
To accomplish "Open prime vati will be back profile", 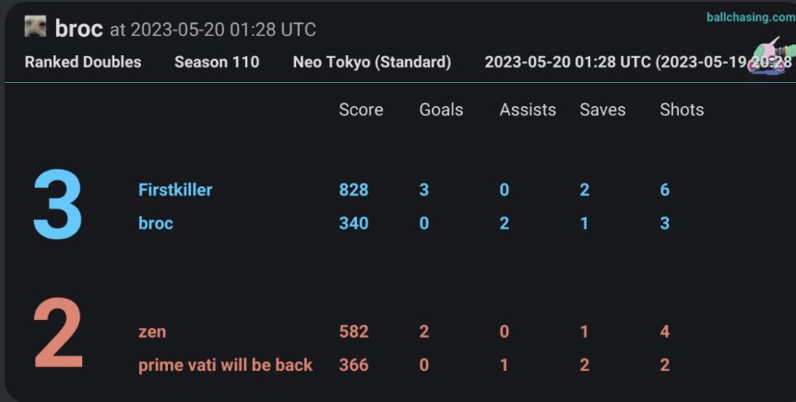I will coord(225,365).
